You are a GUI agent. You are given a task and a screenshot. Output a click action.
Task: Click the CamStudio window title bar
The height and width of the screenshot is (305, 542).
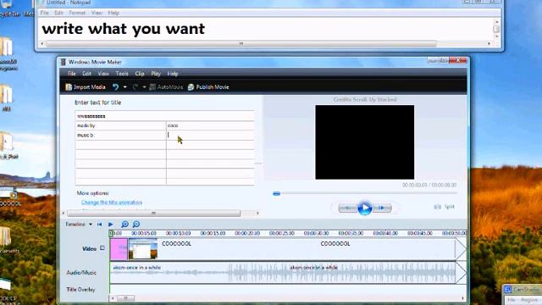click(523, 290)
